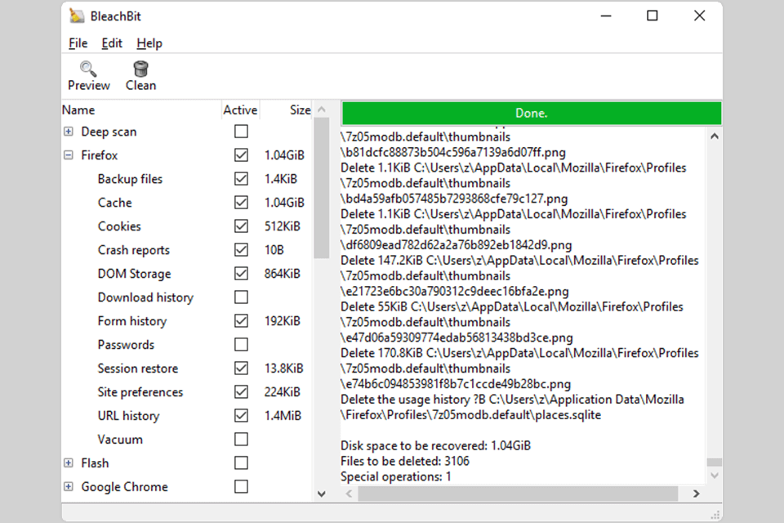Click the log horizontal scroll right arrow
The image size is (784, 523).
696,494
